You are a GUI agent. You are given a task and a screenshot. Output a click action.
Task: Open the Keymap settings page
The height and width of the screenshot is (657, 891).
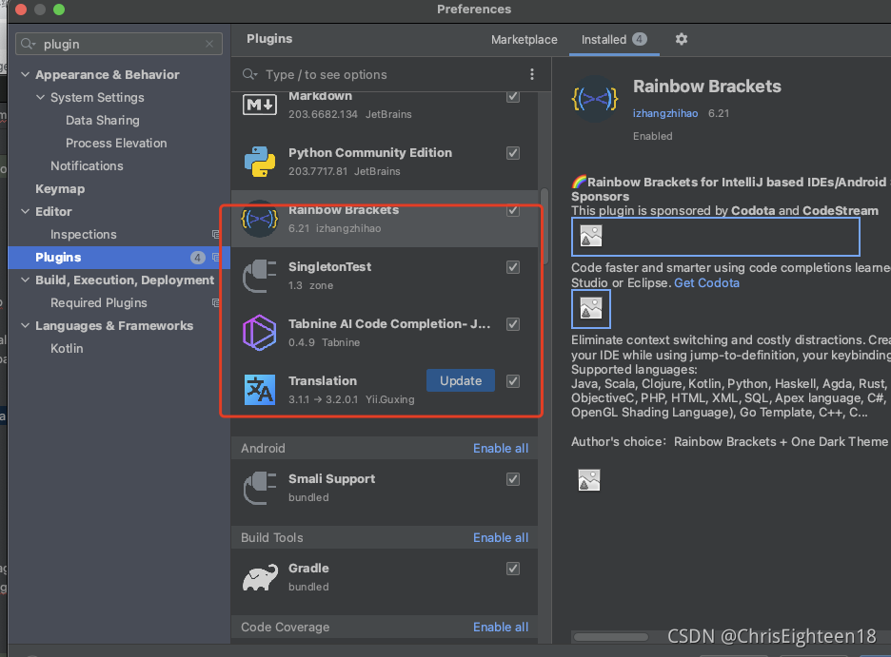click(60, 189)
